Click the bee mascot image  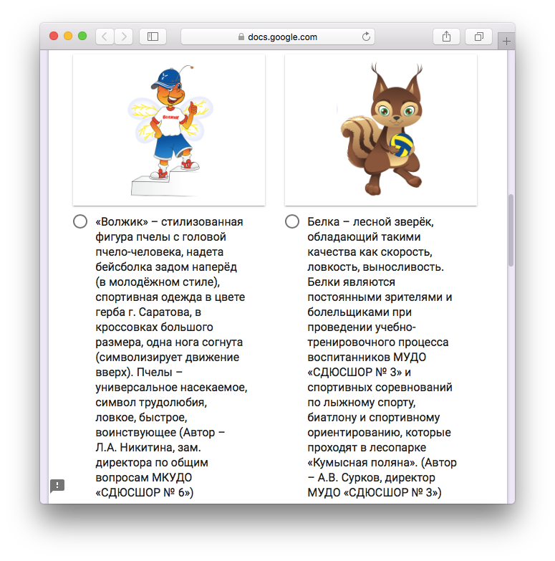(169, 130)
